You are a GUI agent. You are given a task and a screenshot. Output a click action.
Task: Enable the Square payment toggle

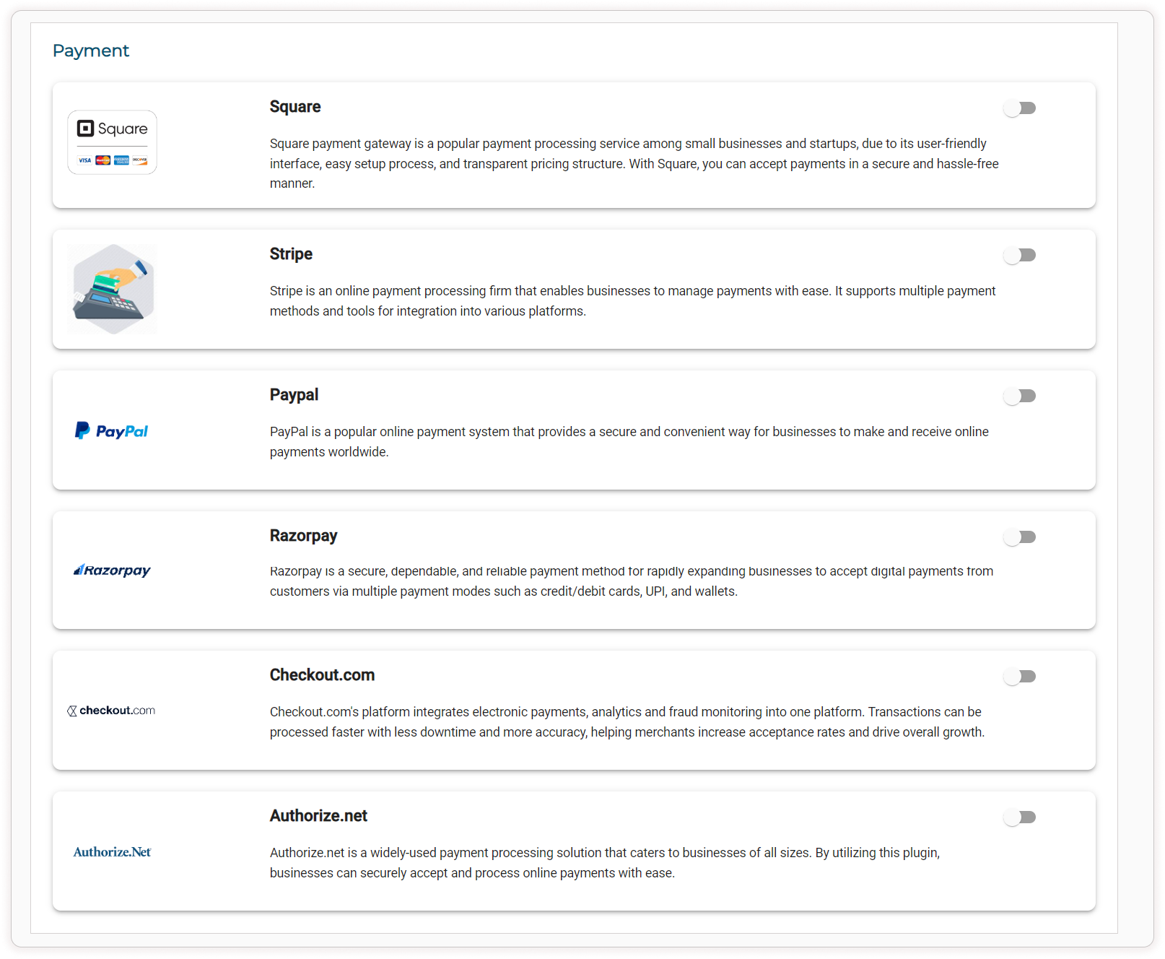pos(1019,108)
